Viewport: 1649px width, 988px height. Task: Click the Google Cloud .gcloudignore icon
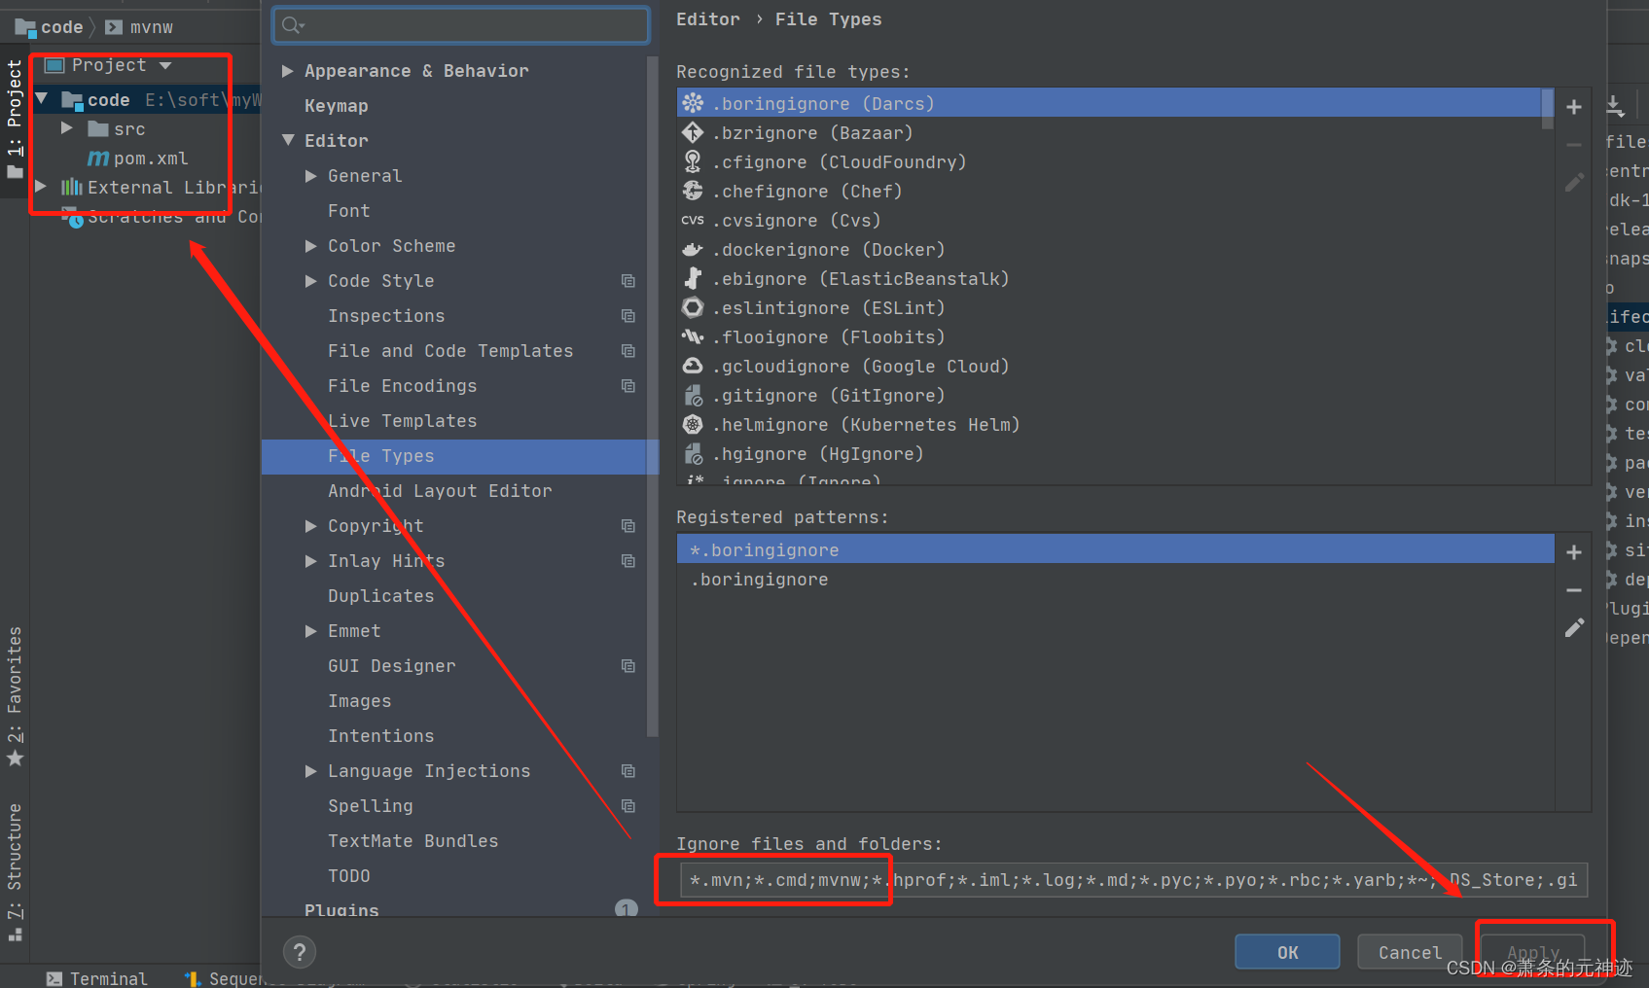pyautogui.click(x=693, y=366)
